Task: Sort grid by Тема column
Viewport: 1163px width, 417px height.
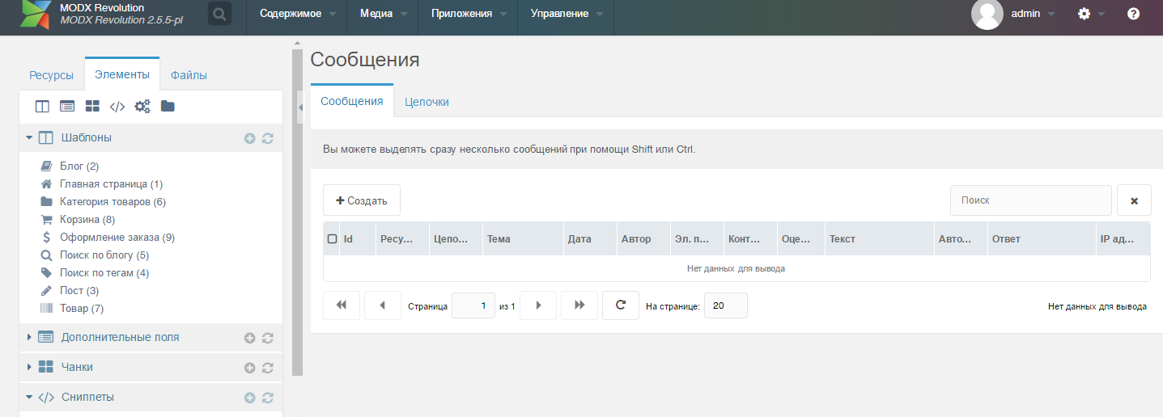Action: (523, 239)
